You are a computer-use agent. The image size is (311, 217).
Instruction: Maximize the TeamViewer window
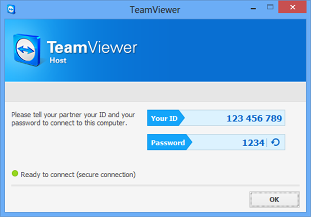tap(270, 7)
